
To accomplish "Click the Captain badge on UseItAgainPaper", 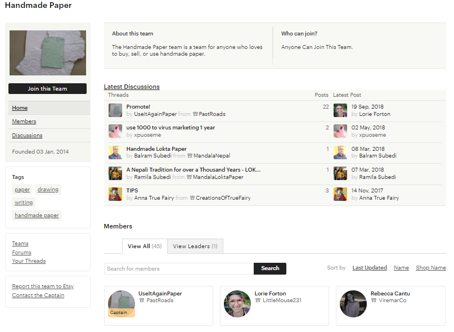I will [x=122, y=313].
